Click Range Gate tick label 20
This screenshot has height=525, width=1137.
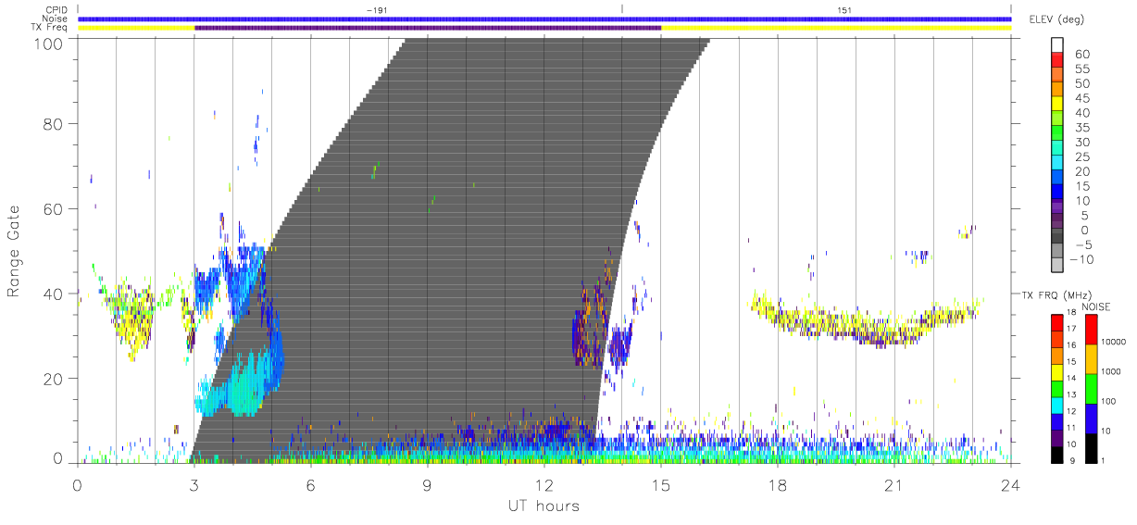[54, 379]
